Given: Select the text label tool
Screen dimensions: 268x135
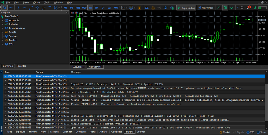Looking at the screenshot, I should click(50, 8).
